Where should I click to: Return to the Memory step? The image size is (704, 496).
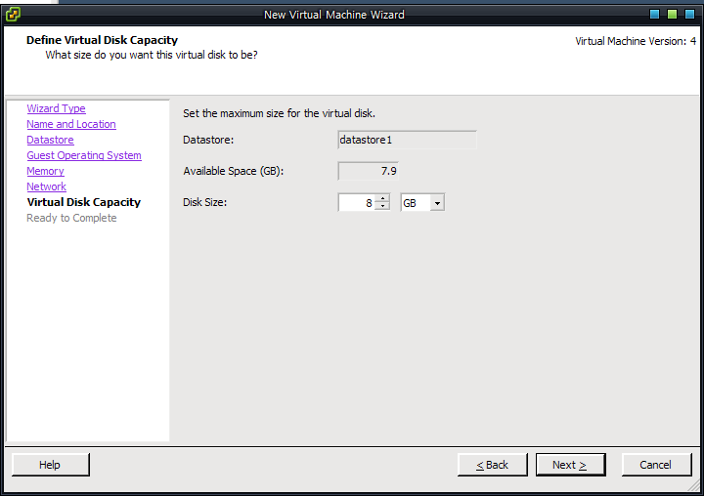pos(45,171)
